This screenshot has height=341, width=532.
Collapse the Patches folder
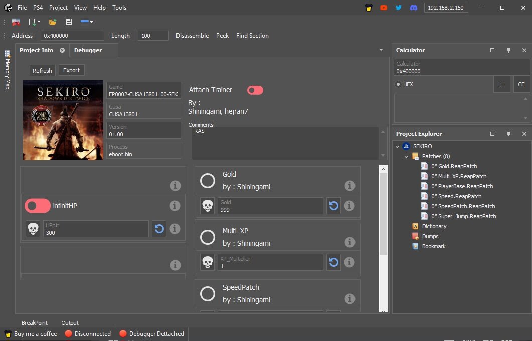click(x=407, y=156)
